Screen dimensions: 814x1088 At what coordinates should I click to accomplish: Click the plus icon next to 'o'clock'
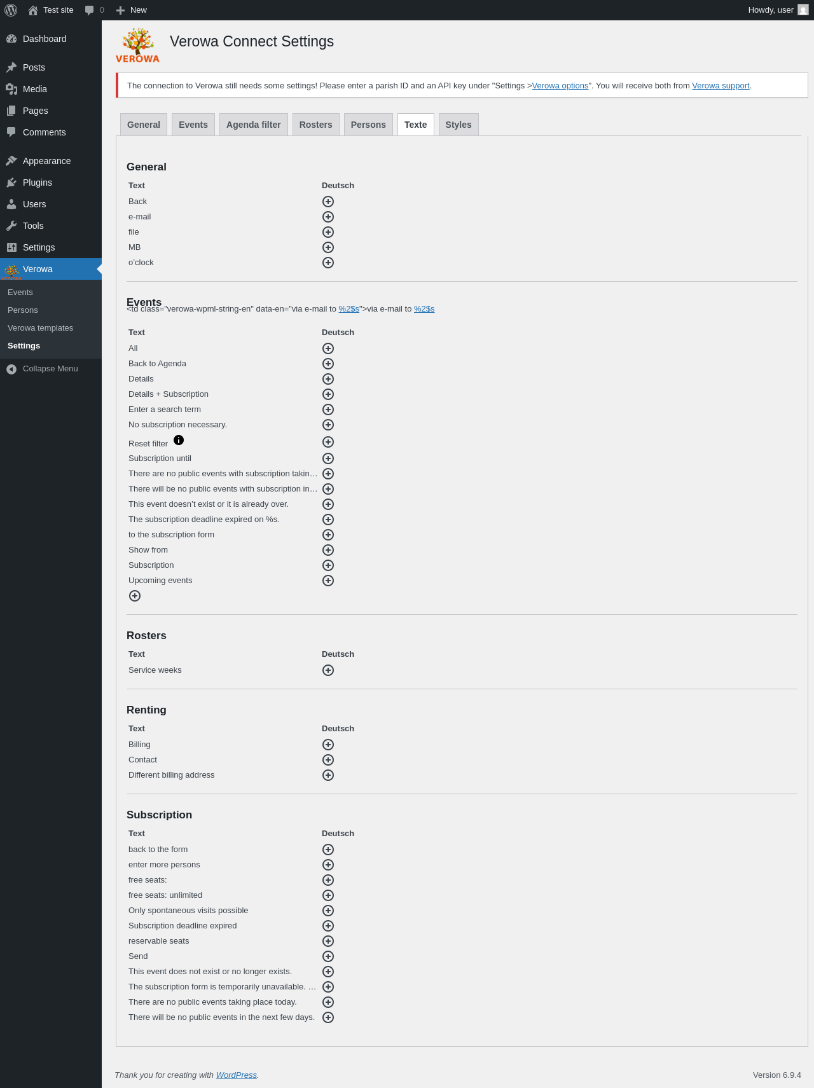[328, 263]
